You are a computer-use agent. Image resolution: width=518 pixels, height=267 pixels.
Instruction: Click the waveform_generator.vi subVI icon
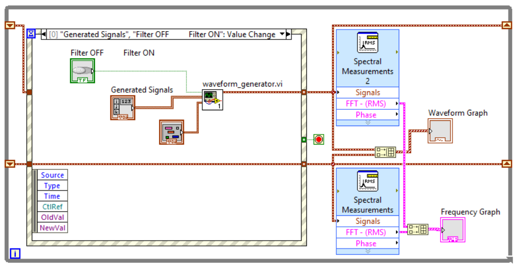tap(212, 99)
